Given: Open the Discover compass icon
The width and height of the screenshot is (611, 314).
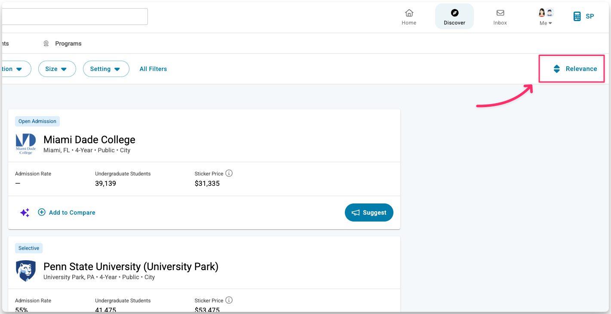Looking at the screenshot, I should tap(454, 13).
